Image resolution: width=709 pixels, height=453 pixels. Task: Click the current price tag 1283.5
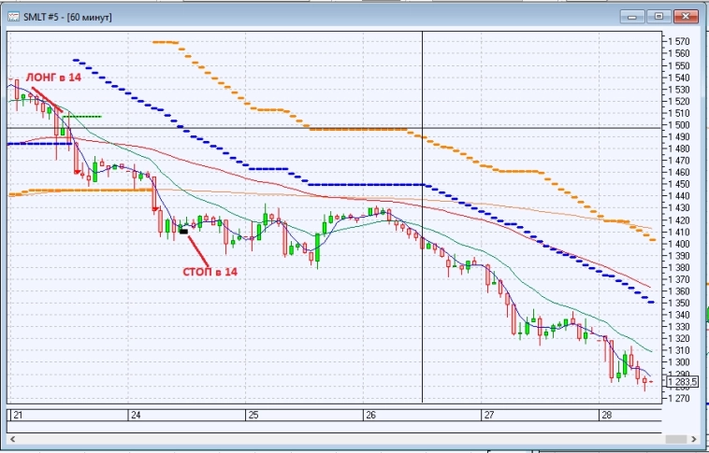pos(684,381)
